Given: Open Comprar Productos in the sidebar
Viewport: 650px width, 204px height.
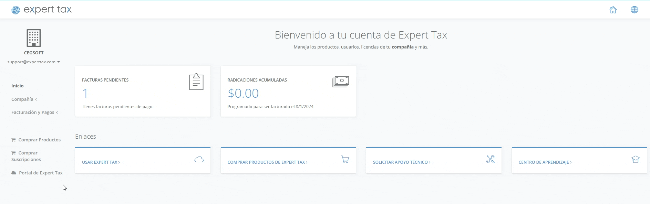Looking at the screenshot, I should [x=36, y=140].
